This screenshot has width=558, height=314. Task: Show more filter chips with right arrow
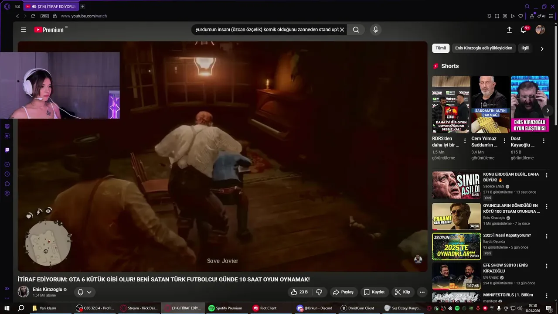tap(542, 48)
